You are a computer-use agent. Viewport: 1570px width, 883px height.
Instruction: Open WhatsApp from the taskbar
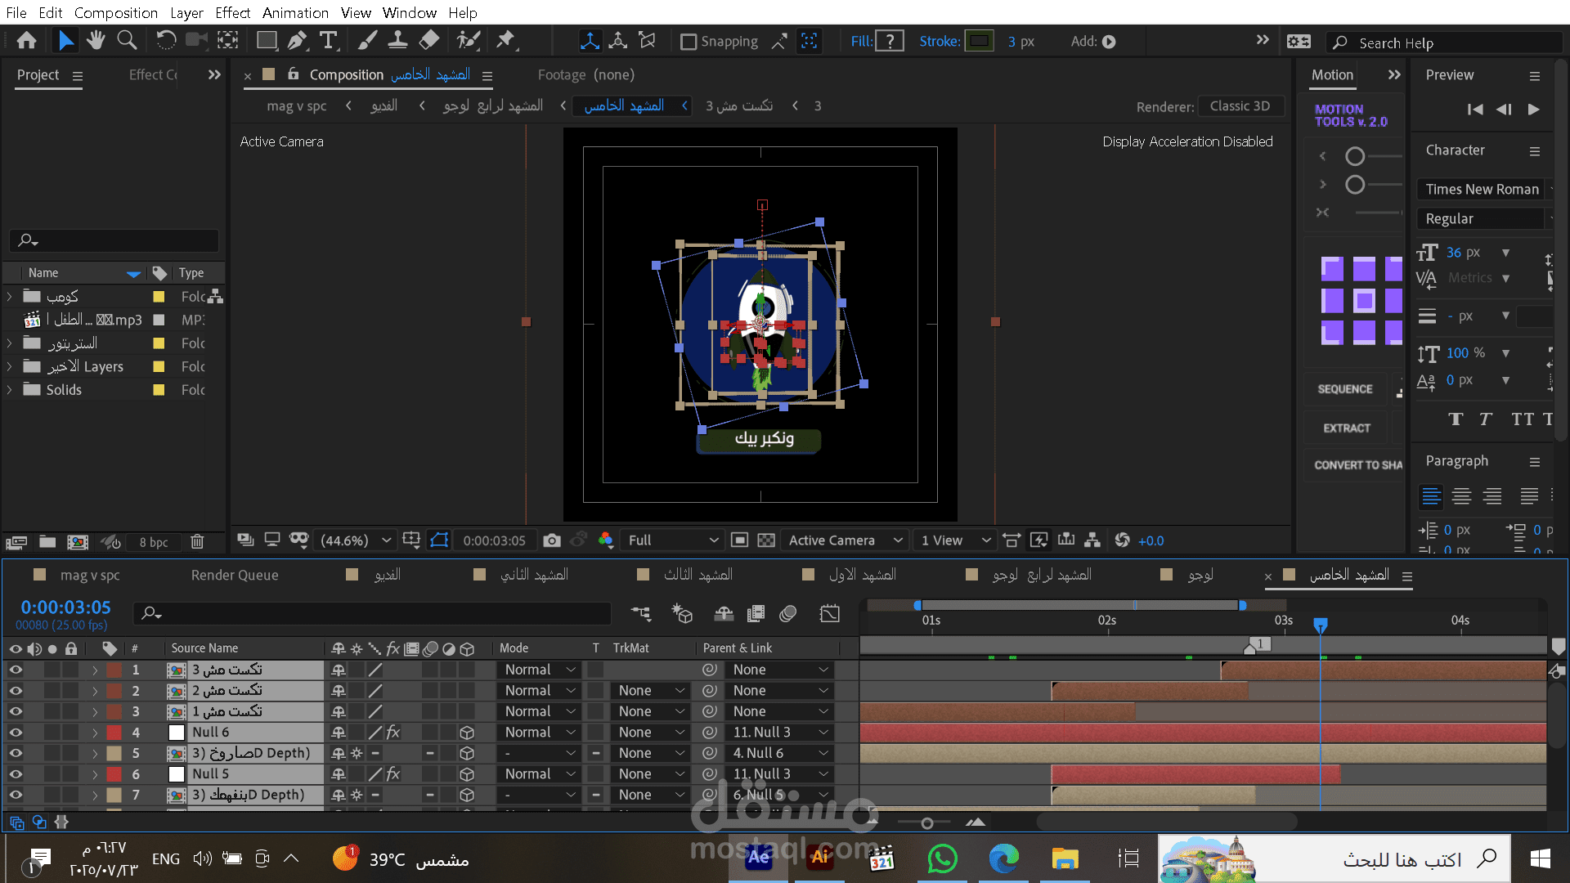pos(943,858)
